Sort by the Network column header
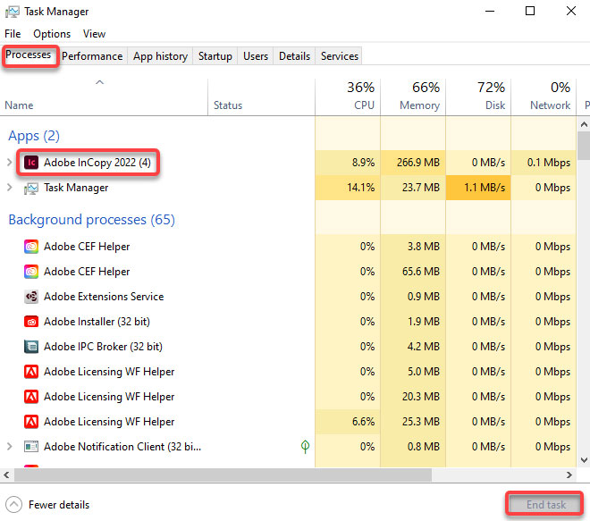Image resolution: width=590 pixels, height=521 pixels. 544,97
